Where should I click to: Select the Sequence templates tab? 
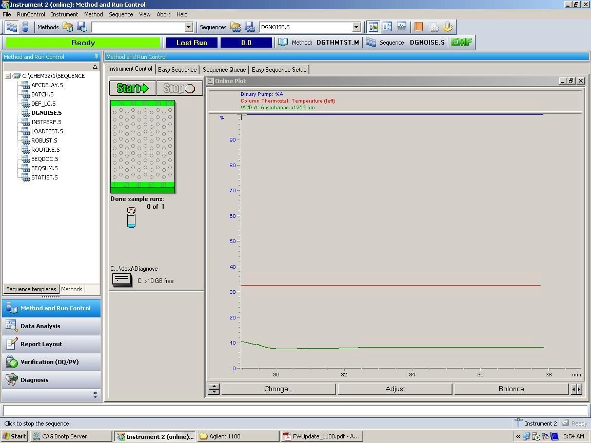coord(31,289)
